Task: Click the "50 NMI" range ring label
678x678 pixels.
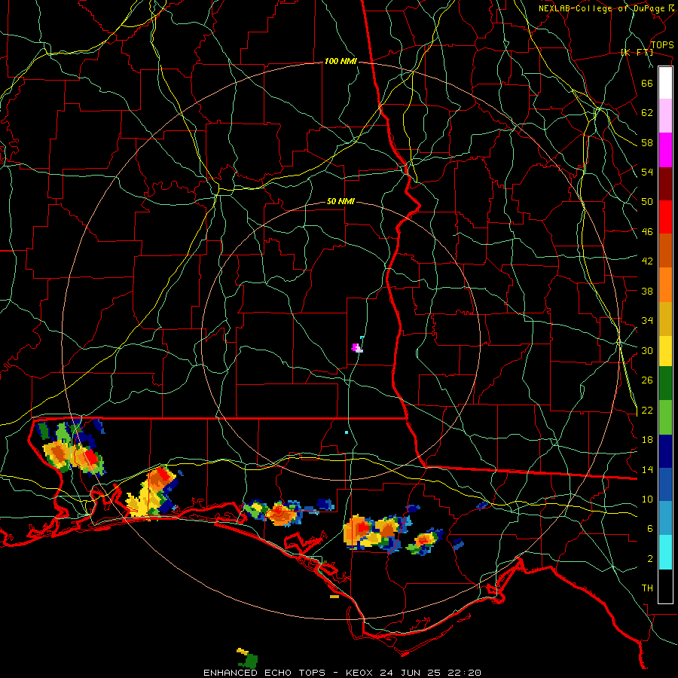Action: point(341,201)
